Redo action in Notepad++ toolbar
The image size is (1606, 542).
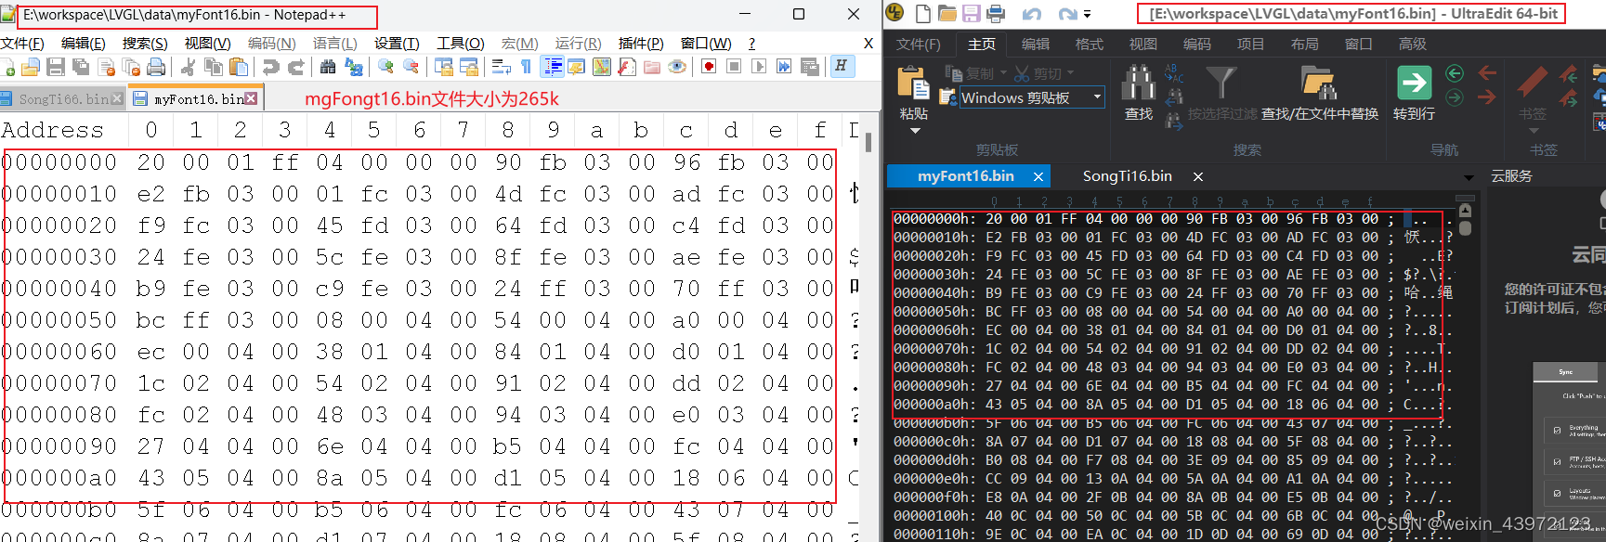click(x=296, y=67)
